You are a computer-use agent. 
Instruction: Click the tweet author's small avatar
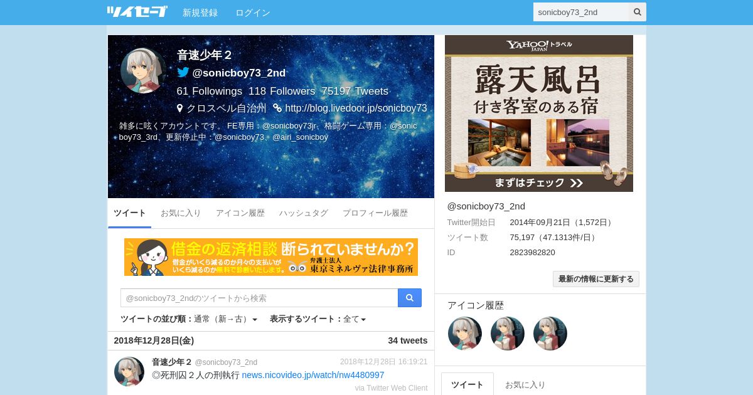[129, 372]
